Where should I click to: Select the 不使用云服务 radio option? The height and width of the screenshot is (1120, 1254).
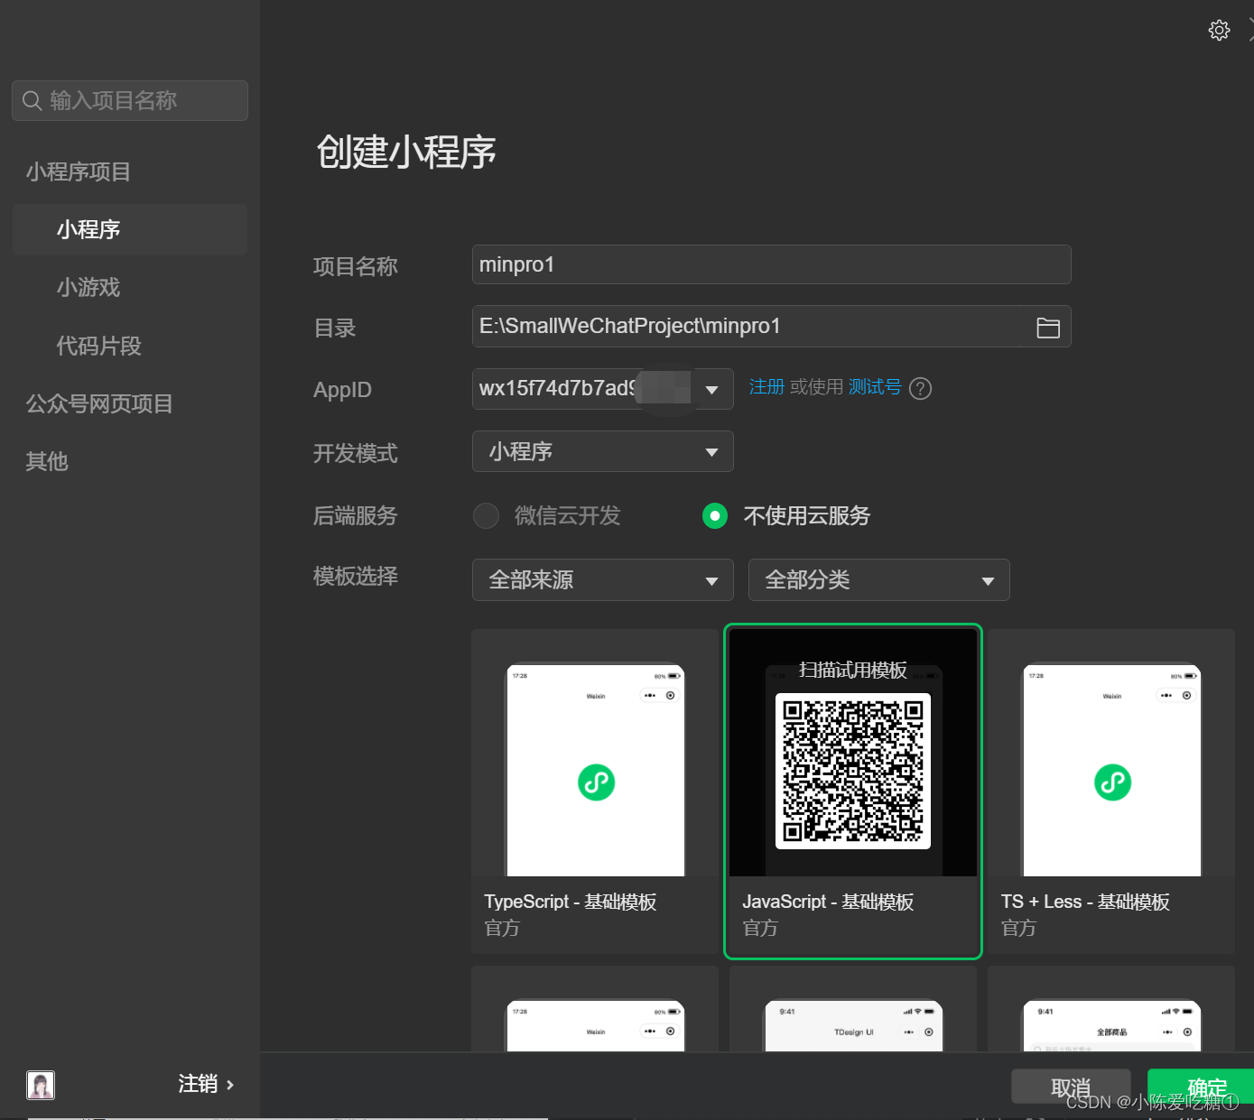coord(715,515)
